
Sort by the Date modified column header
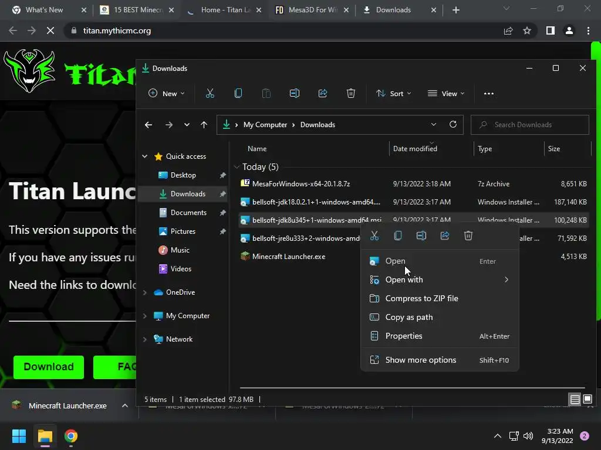[415, 149]
